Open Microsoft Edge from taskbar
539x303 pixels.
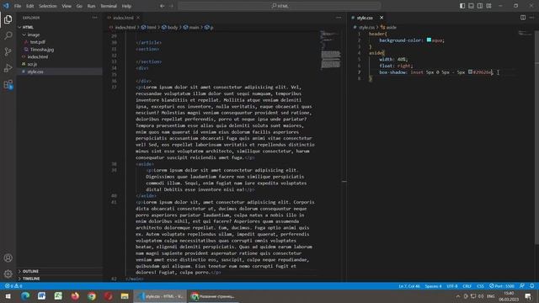click(24, 296)
